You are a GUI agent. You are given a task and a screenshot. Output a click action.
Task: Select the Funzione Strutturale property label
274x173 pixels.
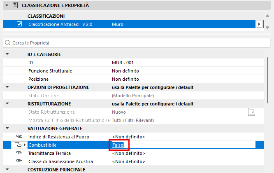pos(50,71)
